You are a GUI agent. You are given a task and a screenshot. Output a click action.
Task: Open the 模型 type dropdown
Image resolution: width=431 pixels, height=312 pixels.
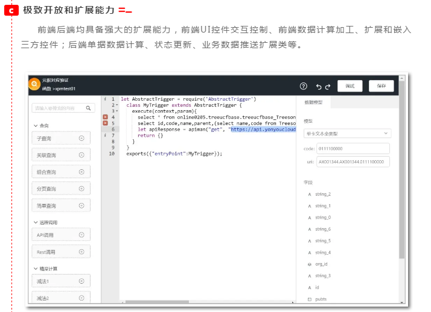[347, 133]
